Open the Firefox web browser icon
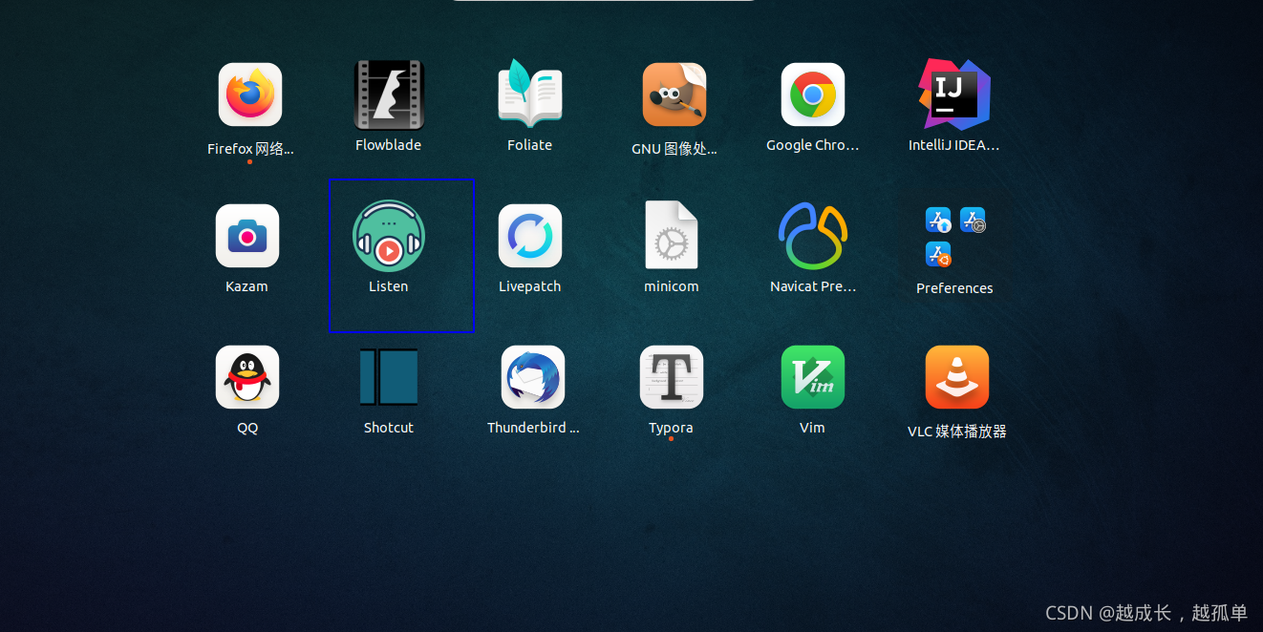 tap(250, 95)
